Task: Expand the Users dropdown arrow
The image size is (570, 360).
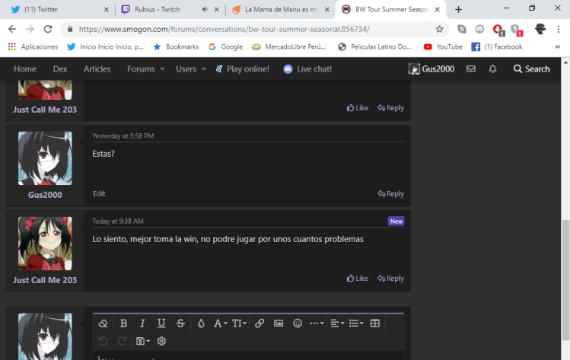Action: pyautogui.click(x=203, y=69)
